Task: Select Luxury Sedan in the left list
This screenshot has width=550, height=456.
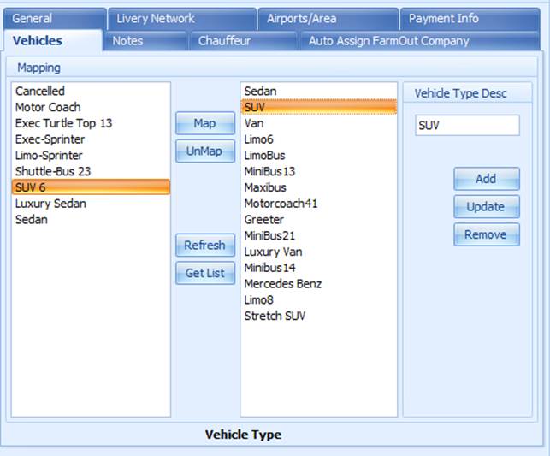Action: point(91,204)
